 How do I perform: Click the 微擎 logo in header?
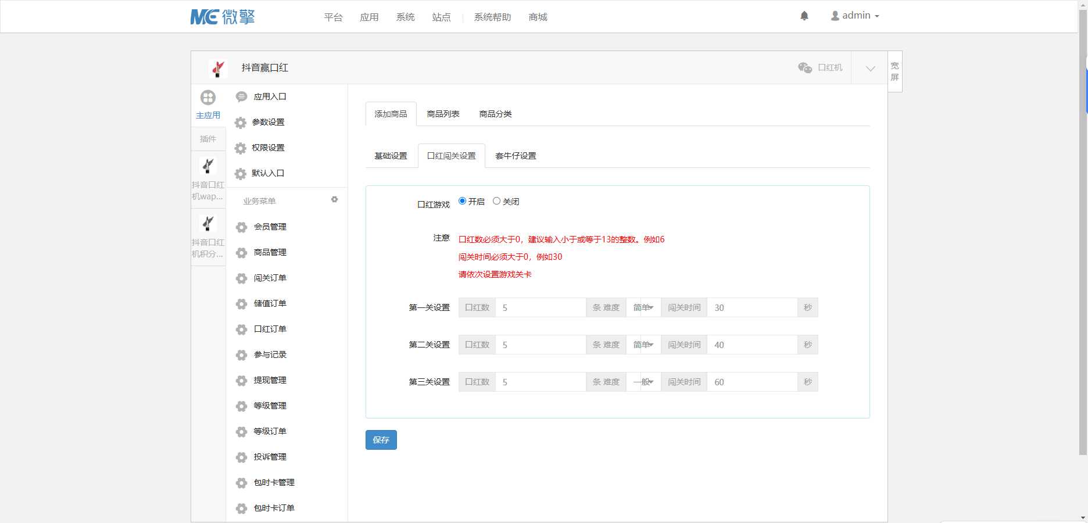pyautogui.click(x=223, y=17)
